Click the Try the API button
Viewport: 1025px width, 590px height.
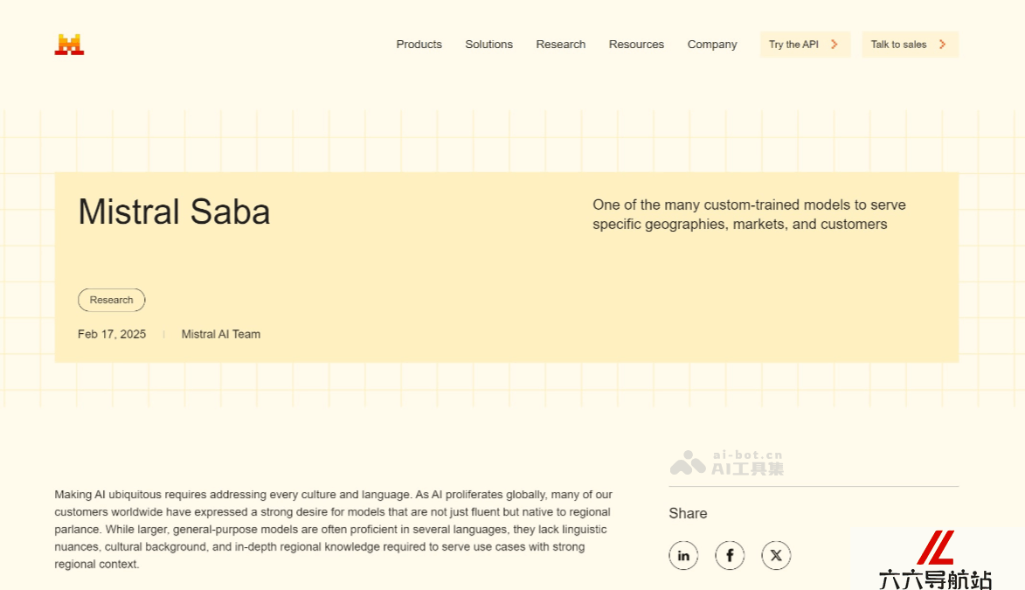[806, 45]
